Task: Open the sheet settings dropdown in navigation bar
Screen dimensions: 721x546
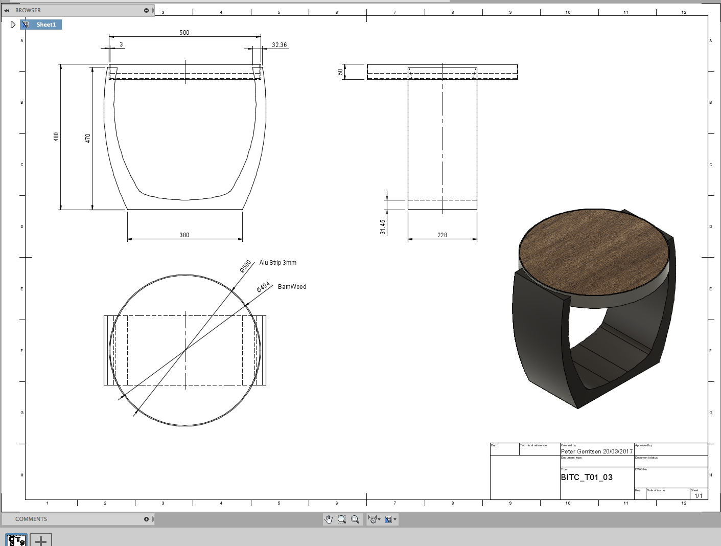Action: 390,519
